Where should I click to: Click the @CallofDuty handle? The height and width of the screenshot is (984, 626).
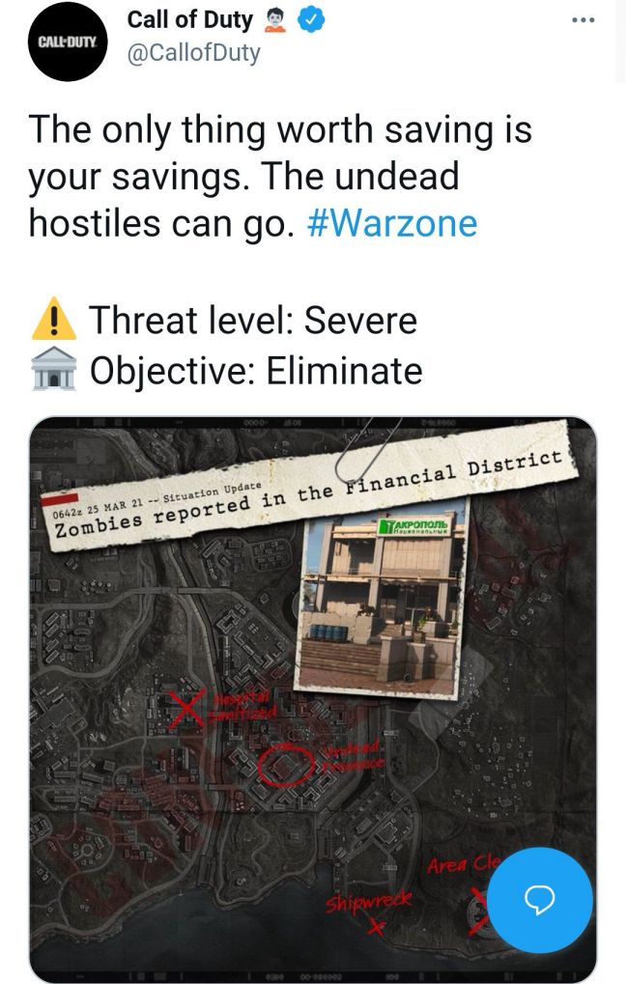pos(193,53)
